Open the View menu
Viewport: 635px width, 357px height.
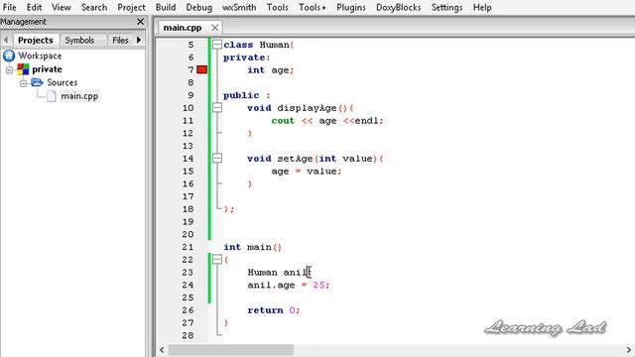[62, 7]
